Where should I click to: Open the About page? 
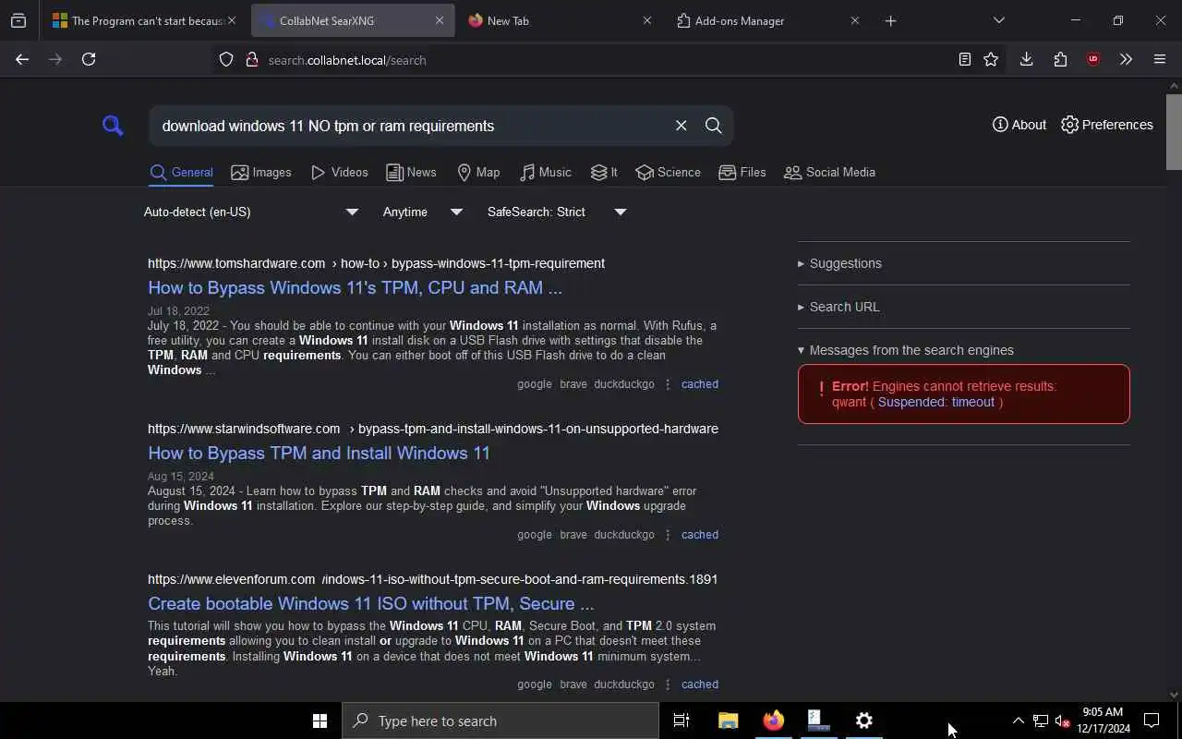[x=1019, y=125]
